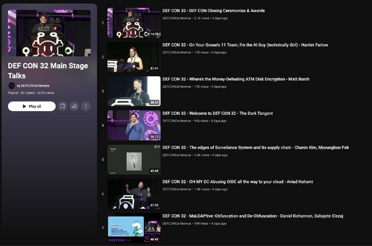Screen dimensions: 372x246
Task: Click the '966 views' text of the Welcome video
Action: click(201, 121)
